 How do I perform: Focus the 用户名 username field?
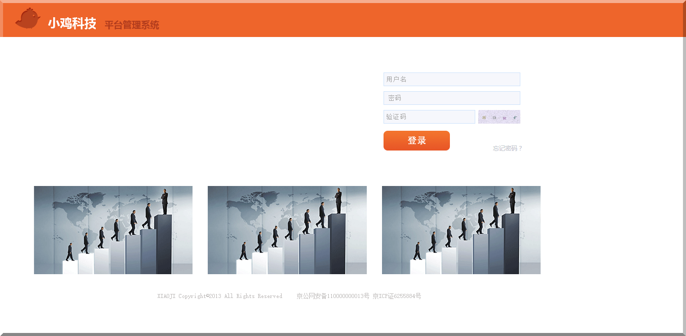(x=451, y=80)
